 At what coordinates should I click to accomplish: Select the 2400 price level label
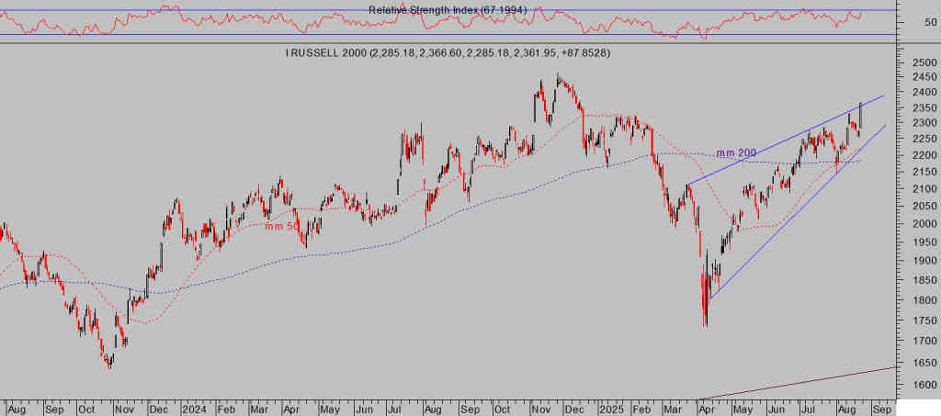(923, 93)
